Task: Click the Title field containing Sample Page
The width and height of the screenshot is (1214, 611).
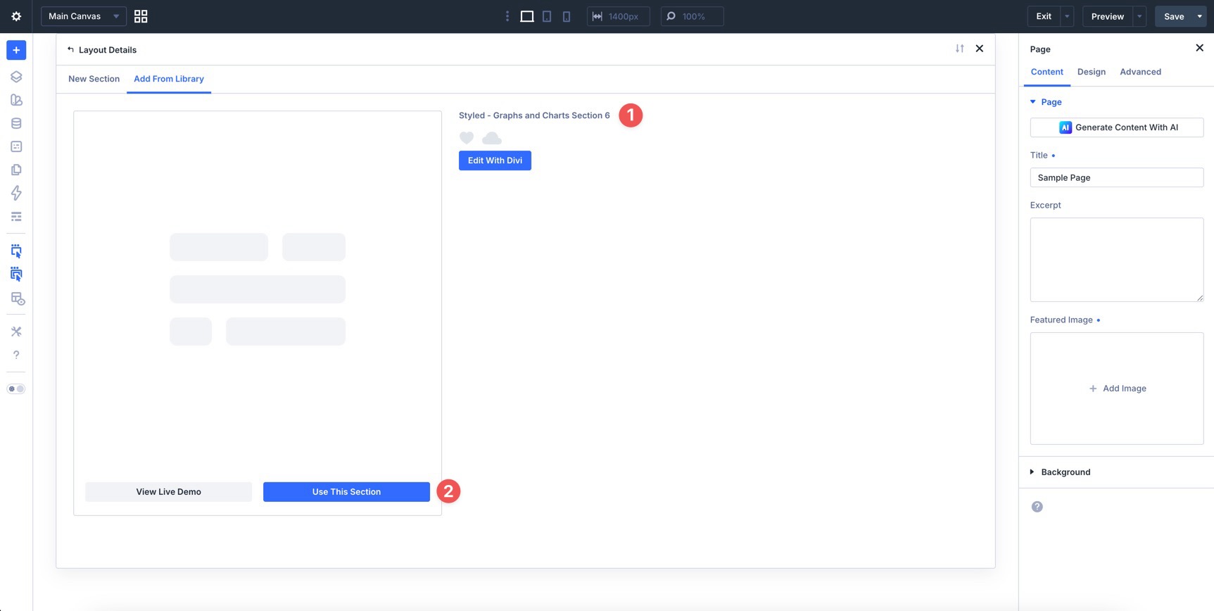Action: [1116, 177]
